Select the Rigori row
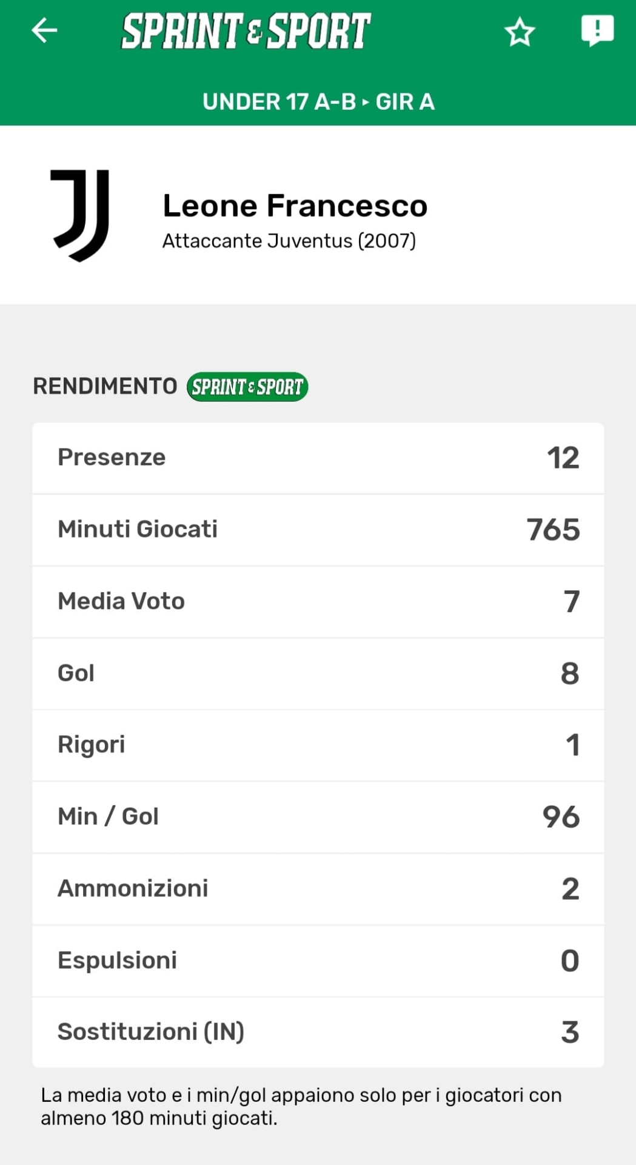636x1165 pixels. [318, 745]
